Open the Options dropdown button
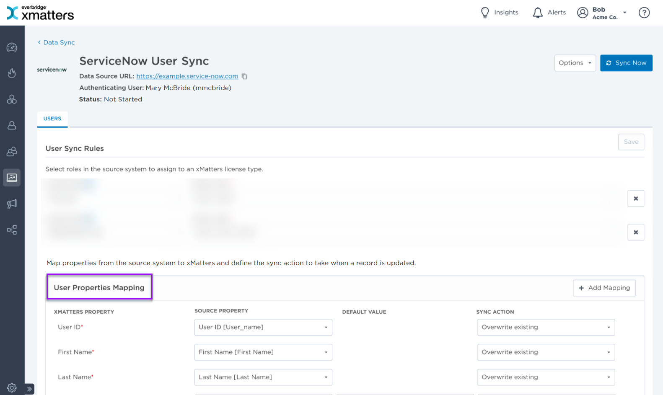Viewport: 663px width, 395px height. pyautogui.click(x=575, y=63)
